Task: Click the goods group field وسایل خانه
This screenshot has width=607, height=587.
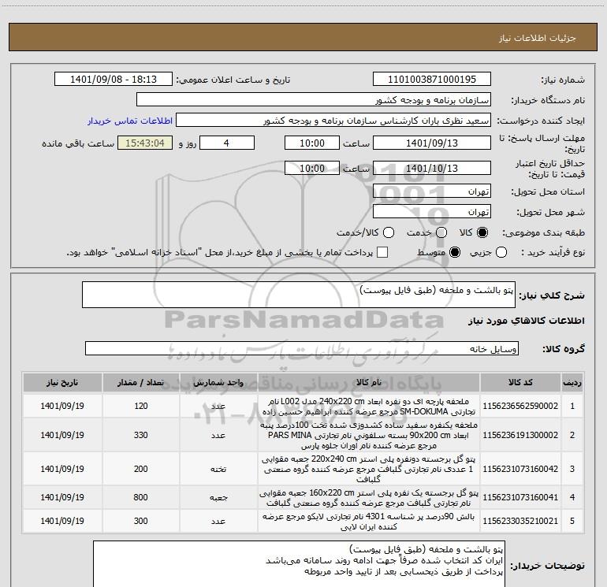Action: tap(302, 348)
